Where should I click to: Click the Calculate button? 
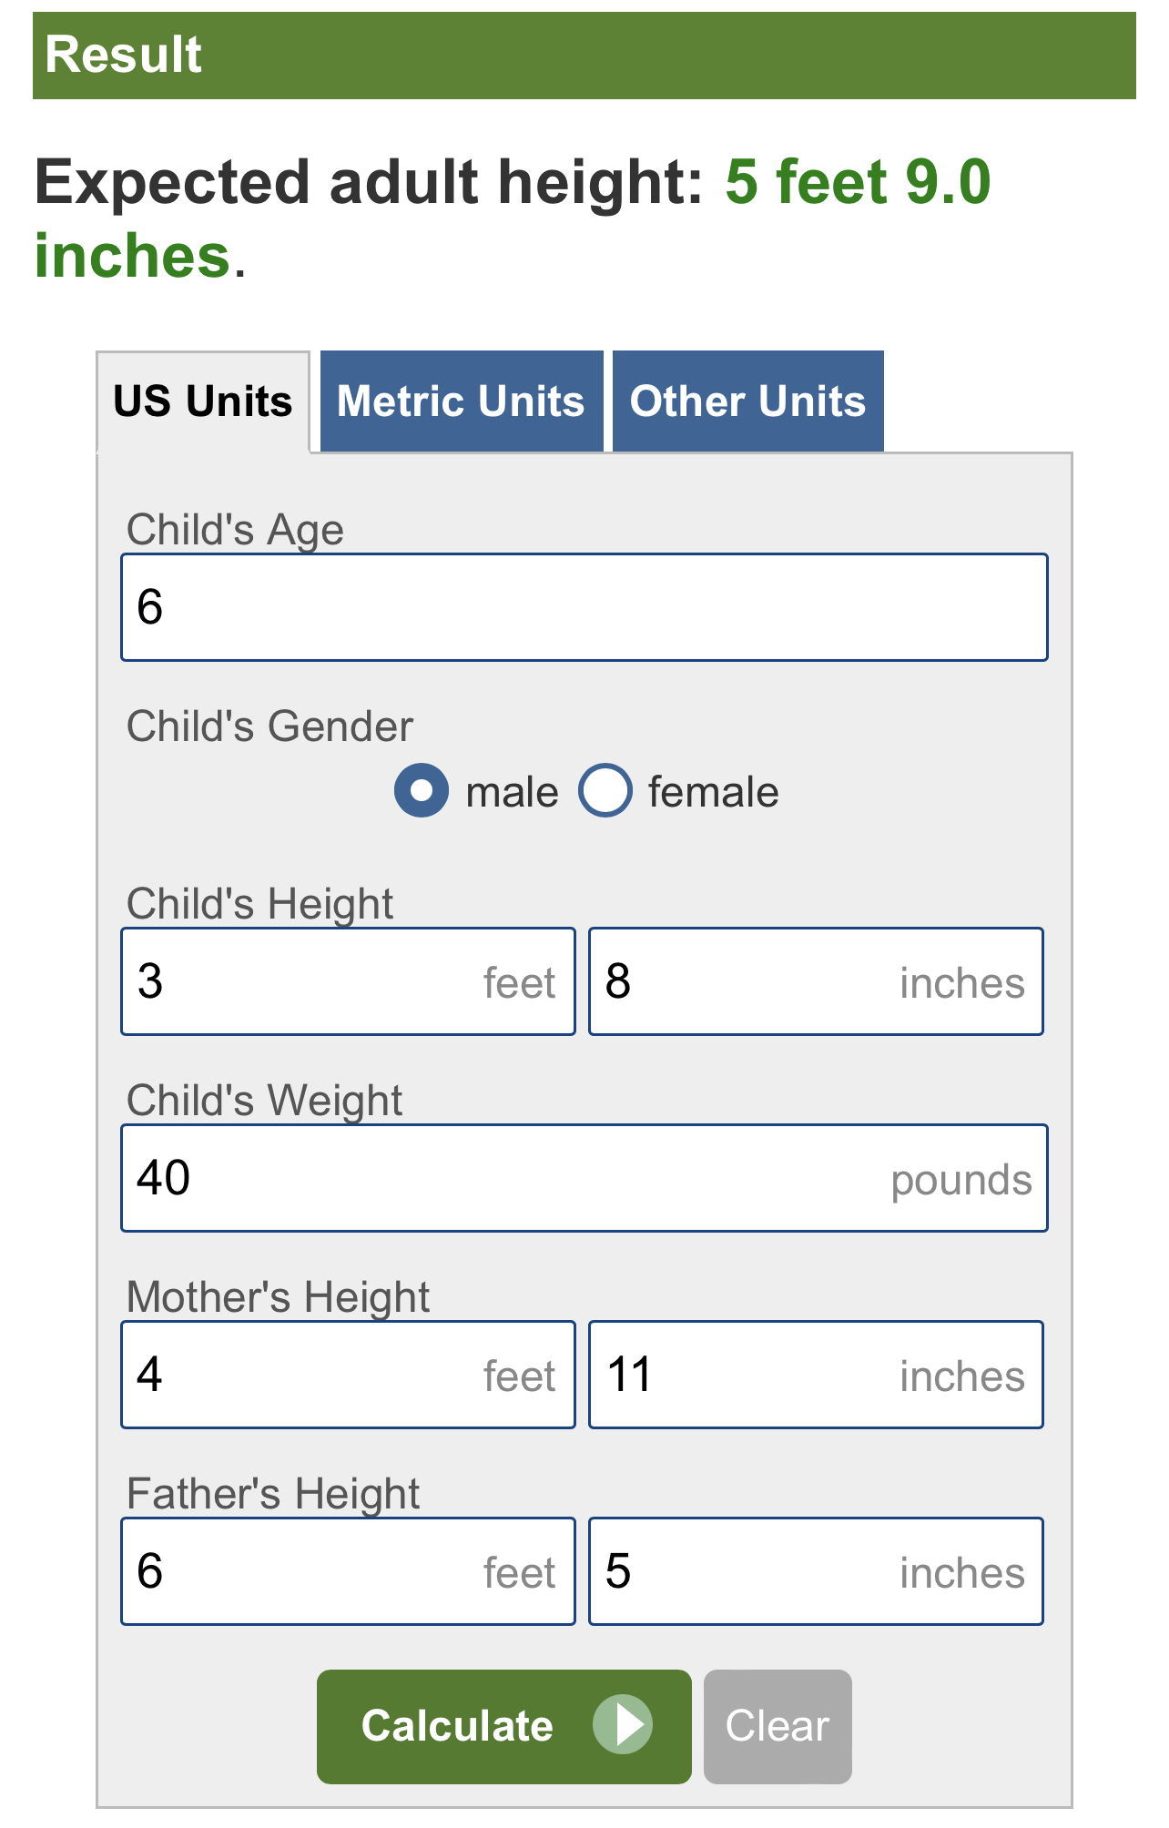pyautogui.click(x=504, y=1726)
